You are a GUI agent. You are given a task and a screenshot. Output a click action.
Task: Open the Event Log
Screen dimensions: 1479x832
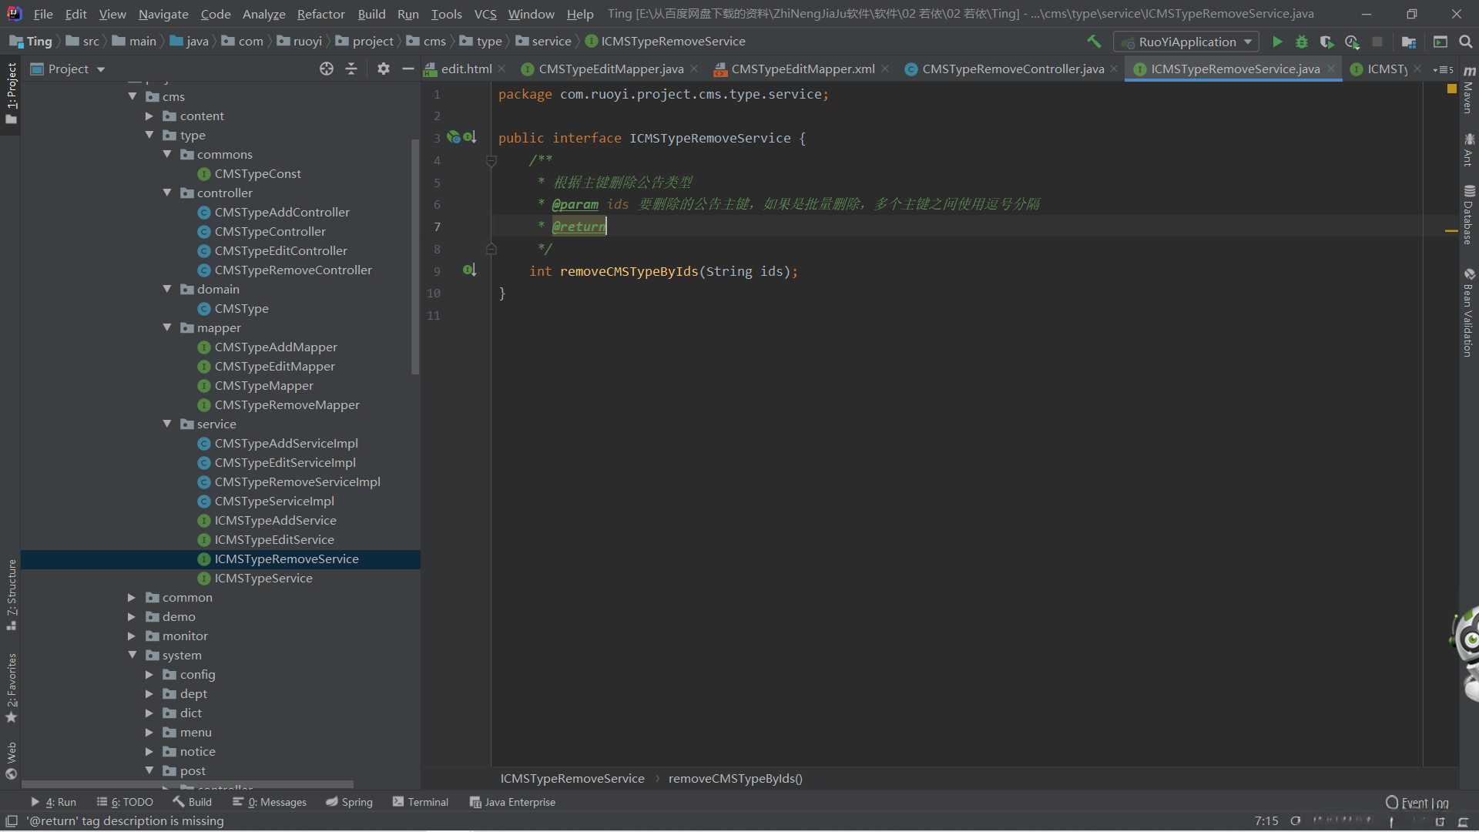tap(1417, 803)
